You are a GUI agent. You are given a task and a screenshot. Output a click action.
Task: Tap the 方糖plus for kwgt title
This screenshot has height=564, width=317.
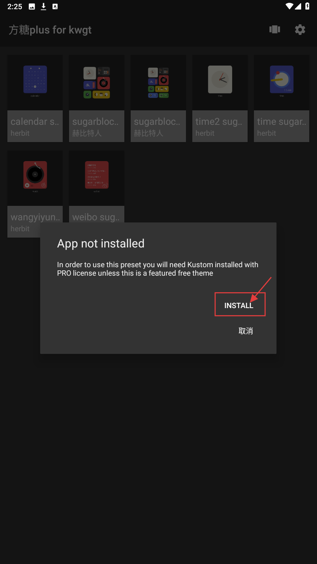[x=50, y=30]
